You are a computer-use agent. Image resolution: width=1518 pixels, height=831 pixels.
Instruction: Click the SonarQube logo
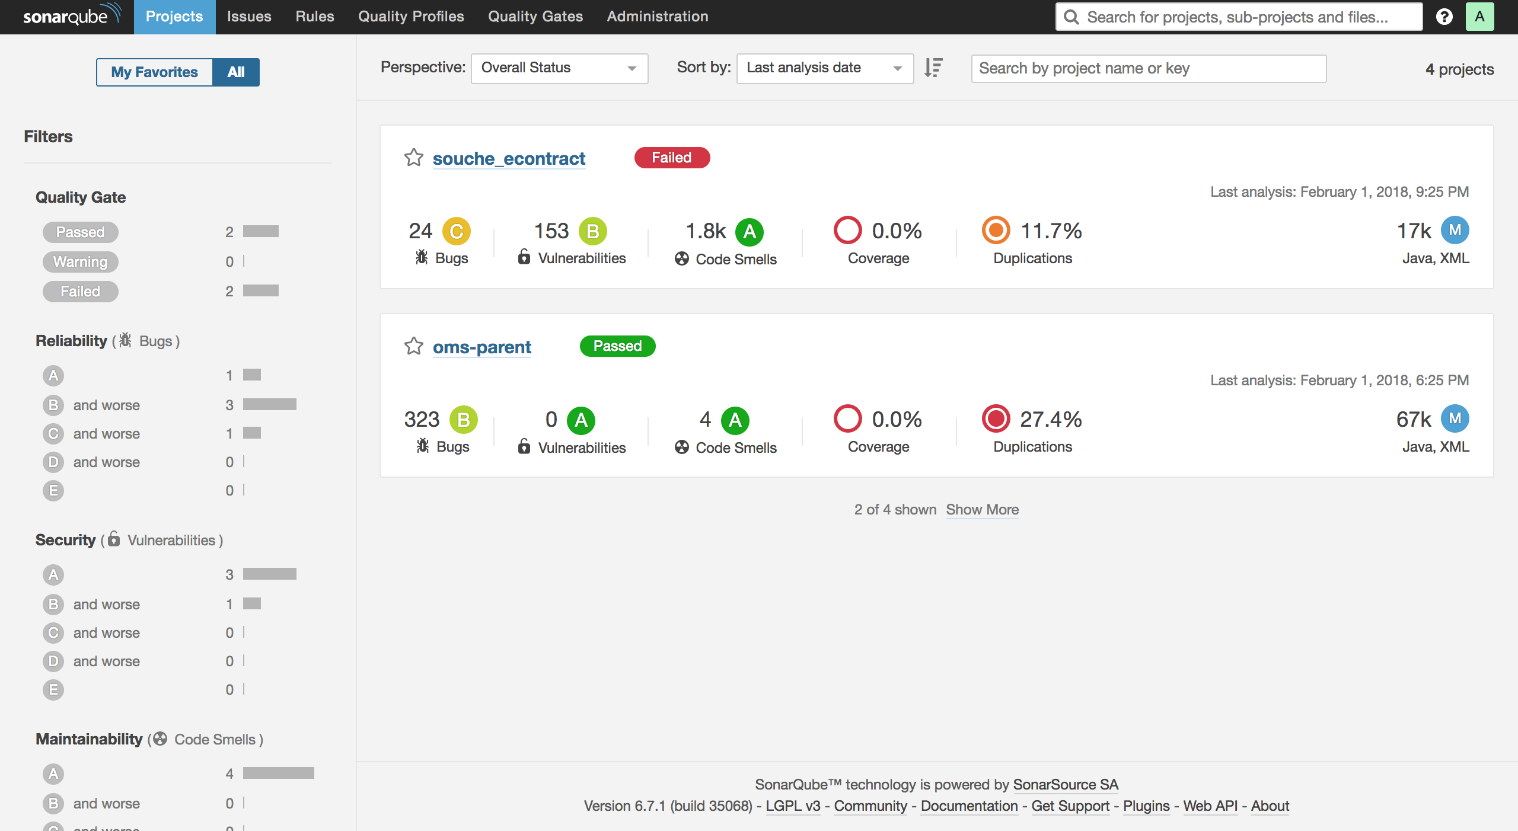(72, 15)
